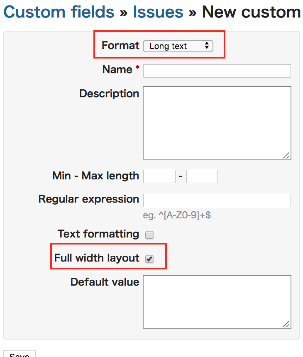Click the minimum length input box

[x=159, y=176]
